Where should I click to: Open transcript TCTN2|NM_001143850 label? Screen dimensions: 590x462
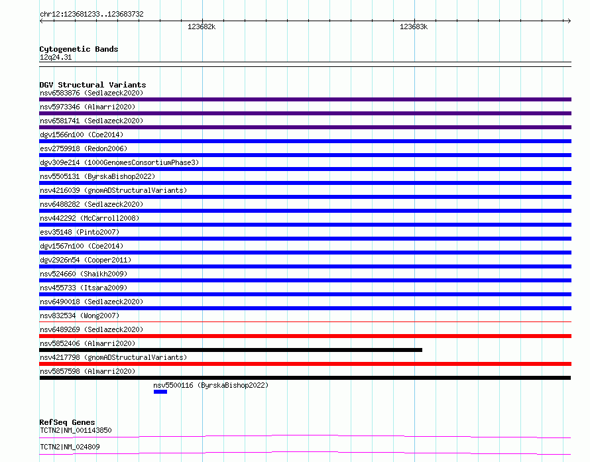coord(76,430)
